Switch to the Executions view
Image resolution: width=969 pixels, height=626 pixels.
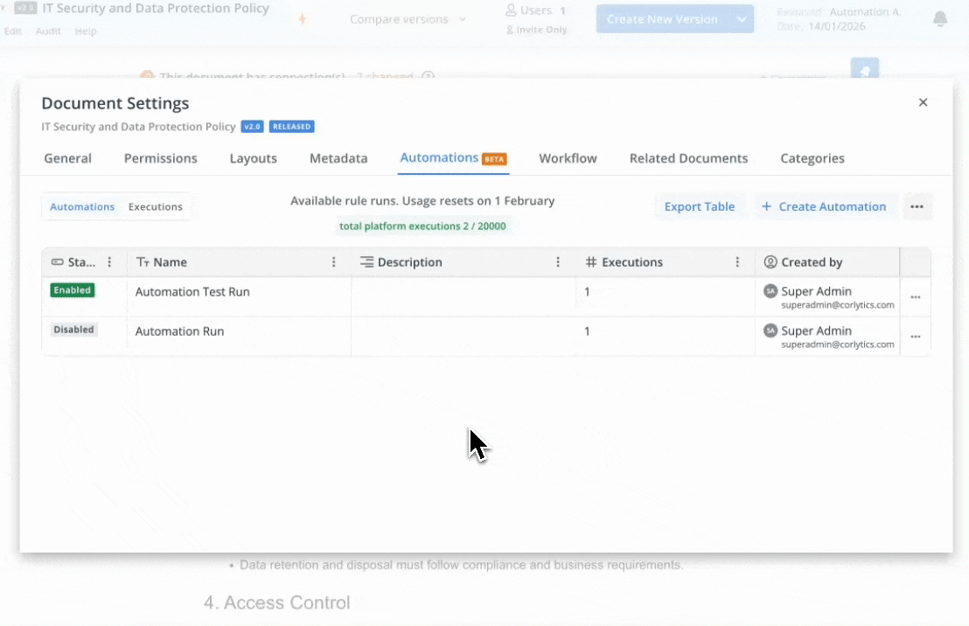pos(155,207)
